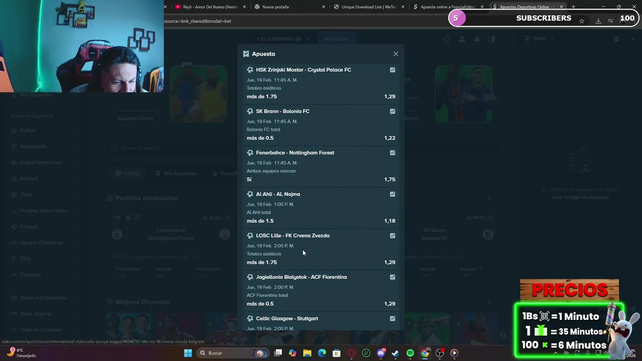Click odds value 1,22 for Bolonia bet
This screenshot has height=361, width=642.
pos(390,138)
